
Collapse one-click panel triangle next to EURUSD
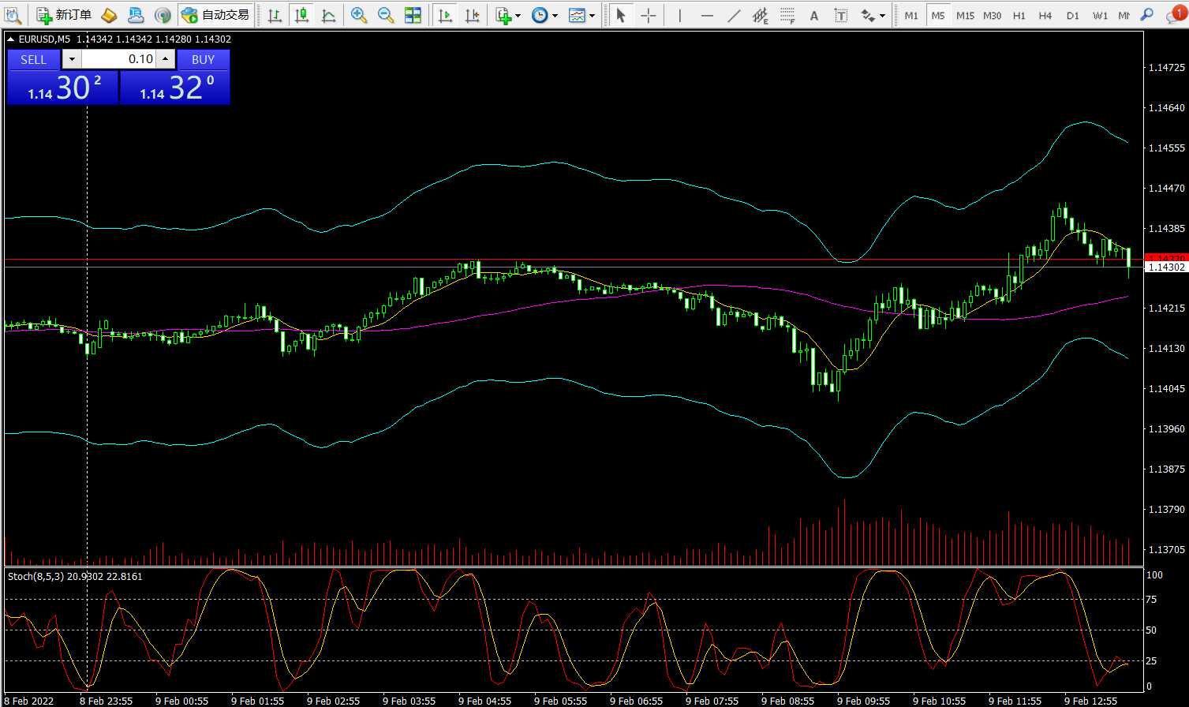[x=10, y=39]
